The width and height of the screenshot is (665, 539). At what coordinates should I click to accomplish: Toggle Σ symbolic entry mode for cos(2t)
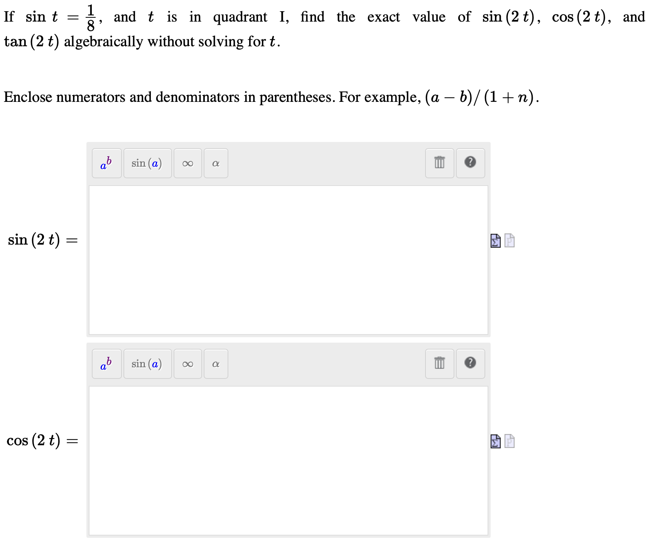point(496,441)
